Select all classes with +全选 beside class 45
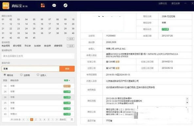 71,39
